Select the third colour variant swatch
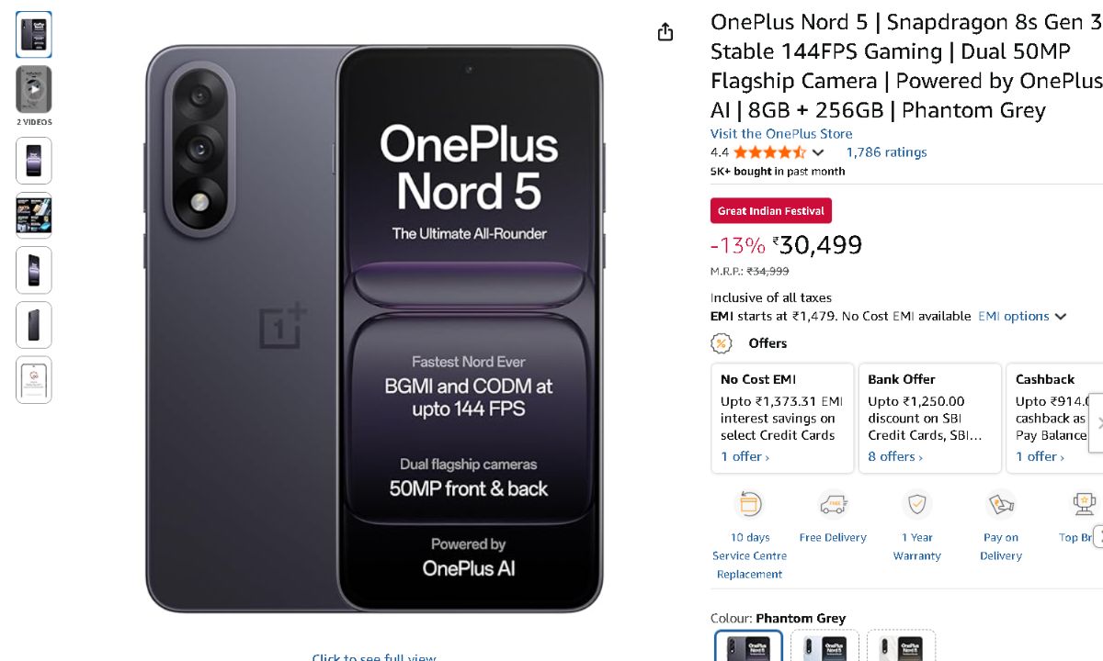 pos(901,645)
